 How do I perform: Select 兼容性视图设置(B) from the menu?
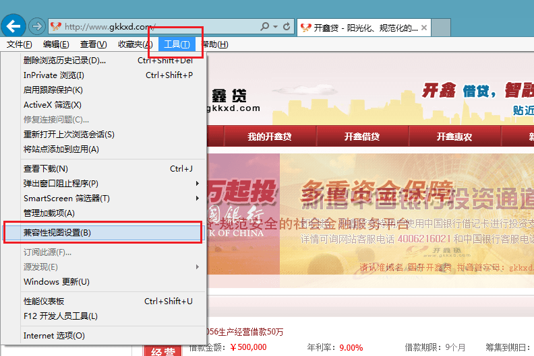click(x=102, y=233)
